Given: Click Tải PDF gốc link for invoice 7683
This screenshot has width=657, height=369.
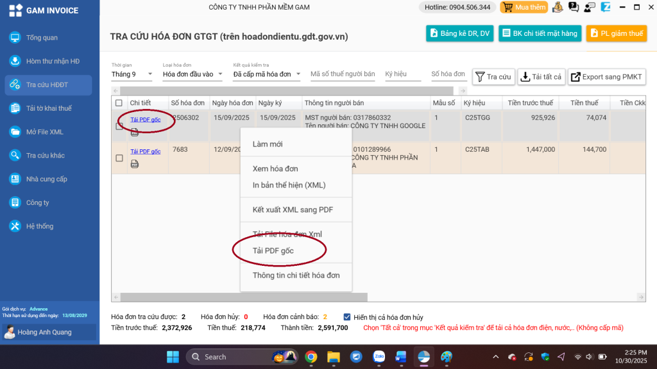Looking at the screenshot, I should tap(145, 152).
